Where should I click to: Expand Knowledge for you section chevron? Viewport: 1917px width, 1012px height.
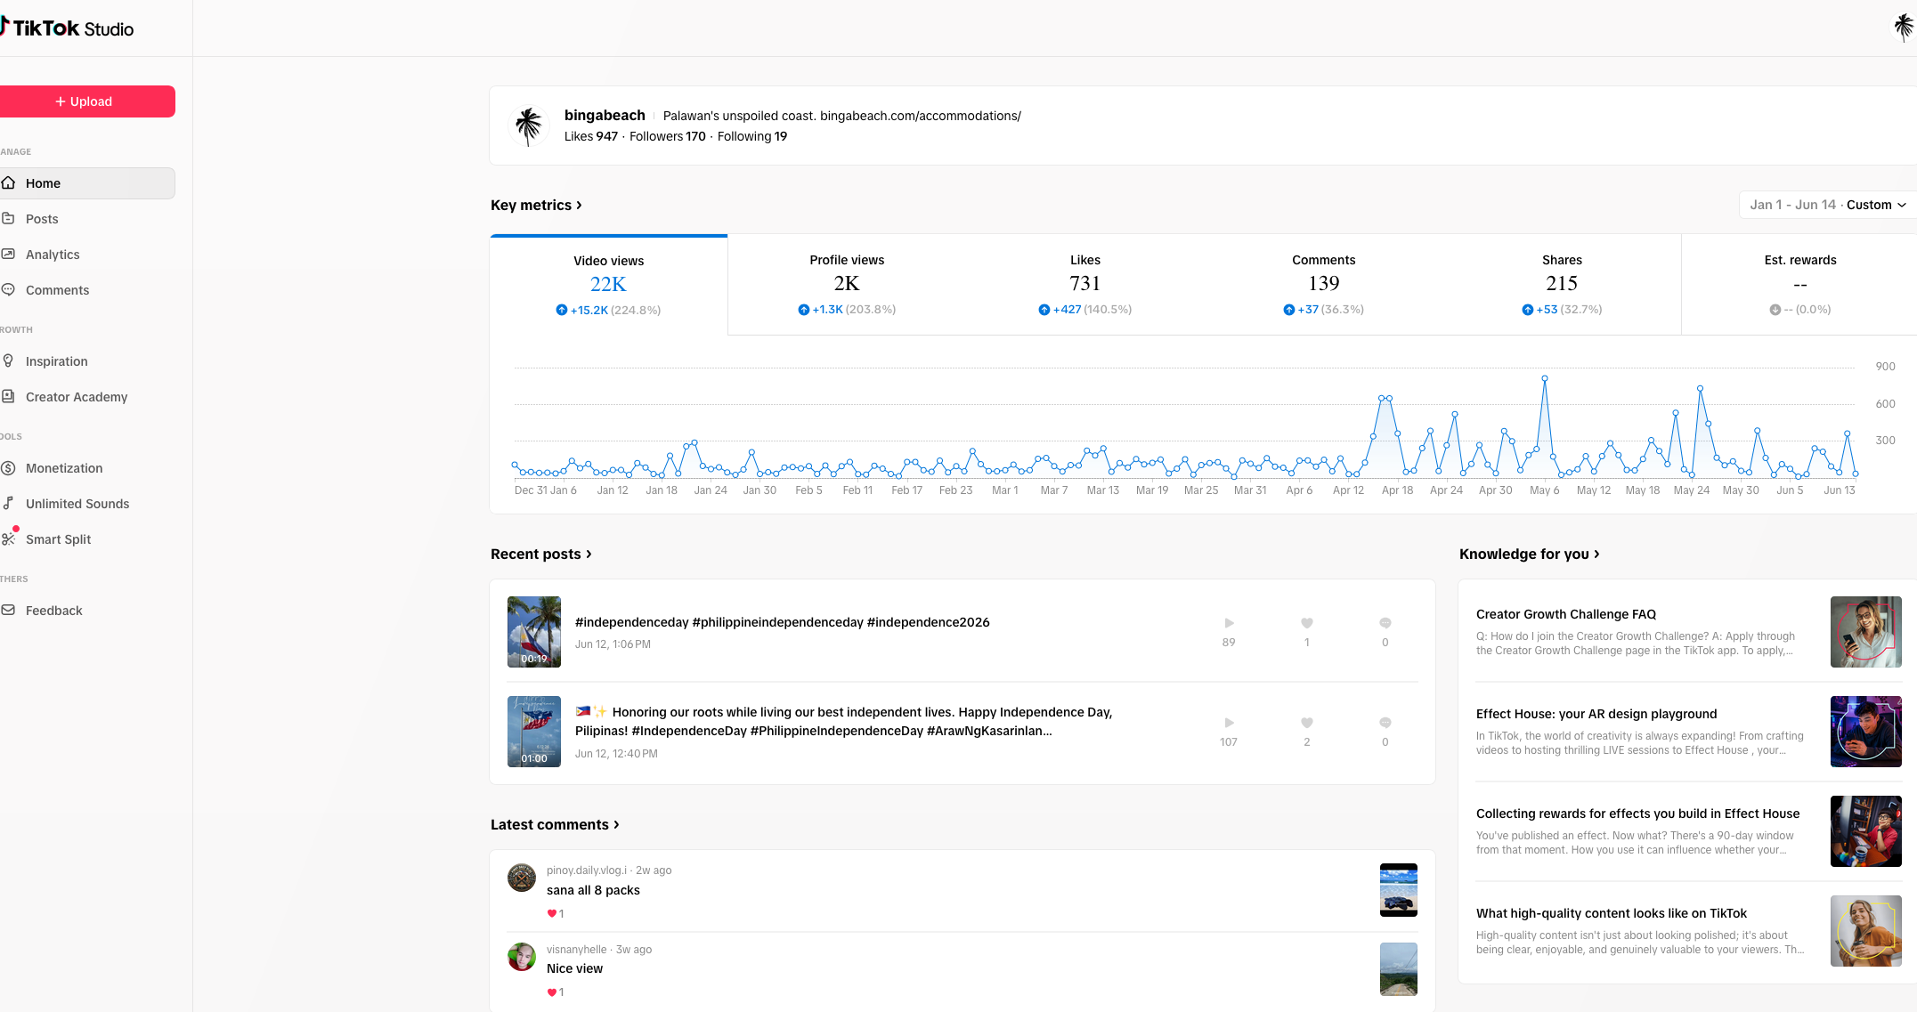click(x=1596, y=554)
